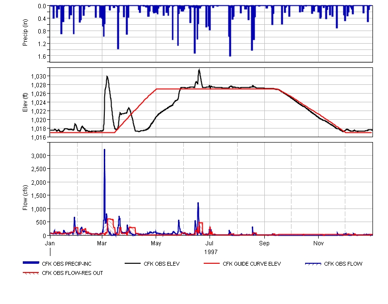This screenshot has width=388, height=304.
Task: Click the 3,000 cfs flow peak in March
Action: (104, 150)
